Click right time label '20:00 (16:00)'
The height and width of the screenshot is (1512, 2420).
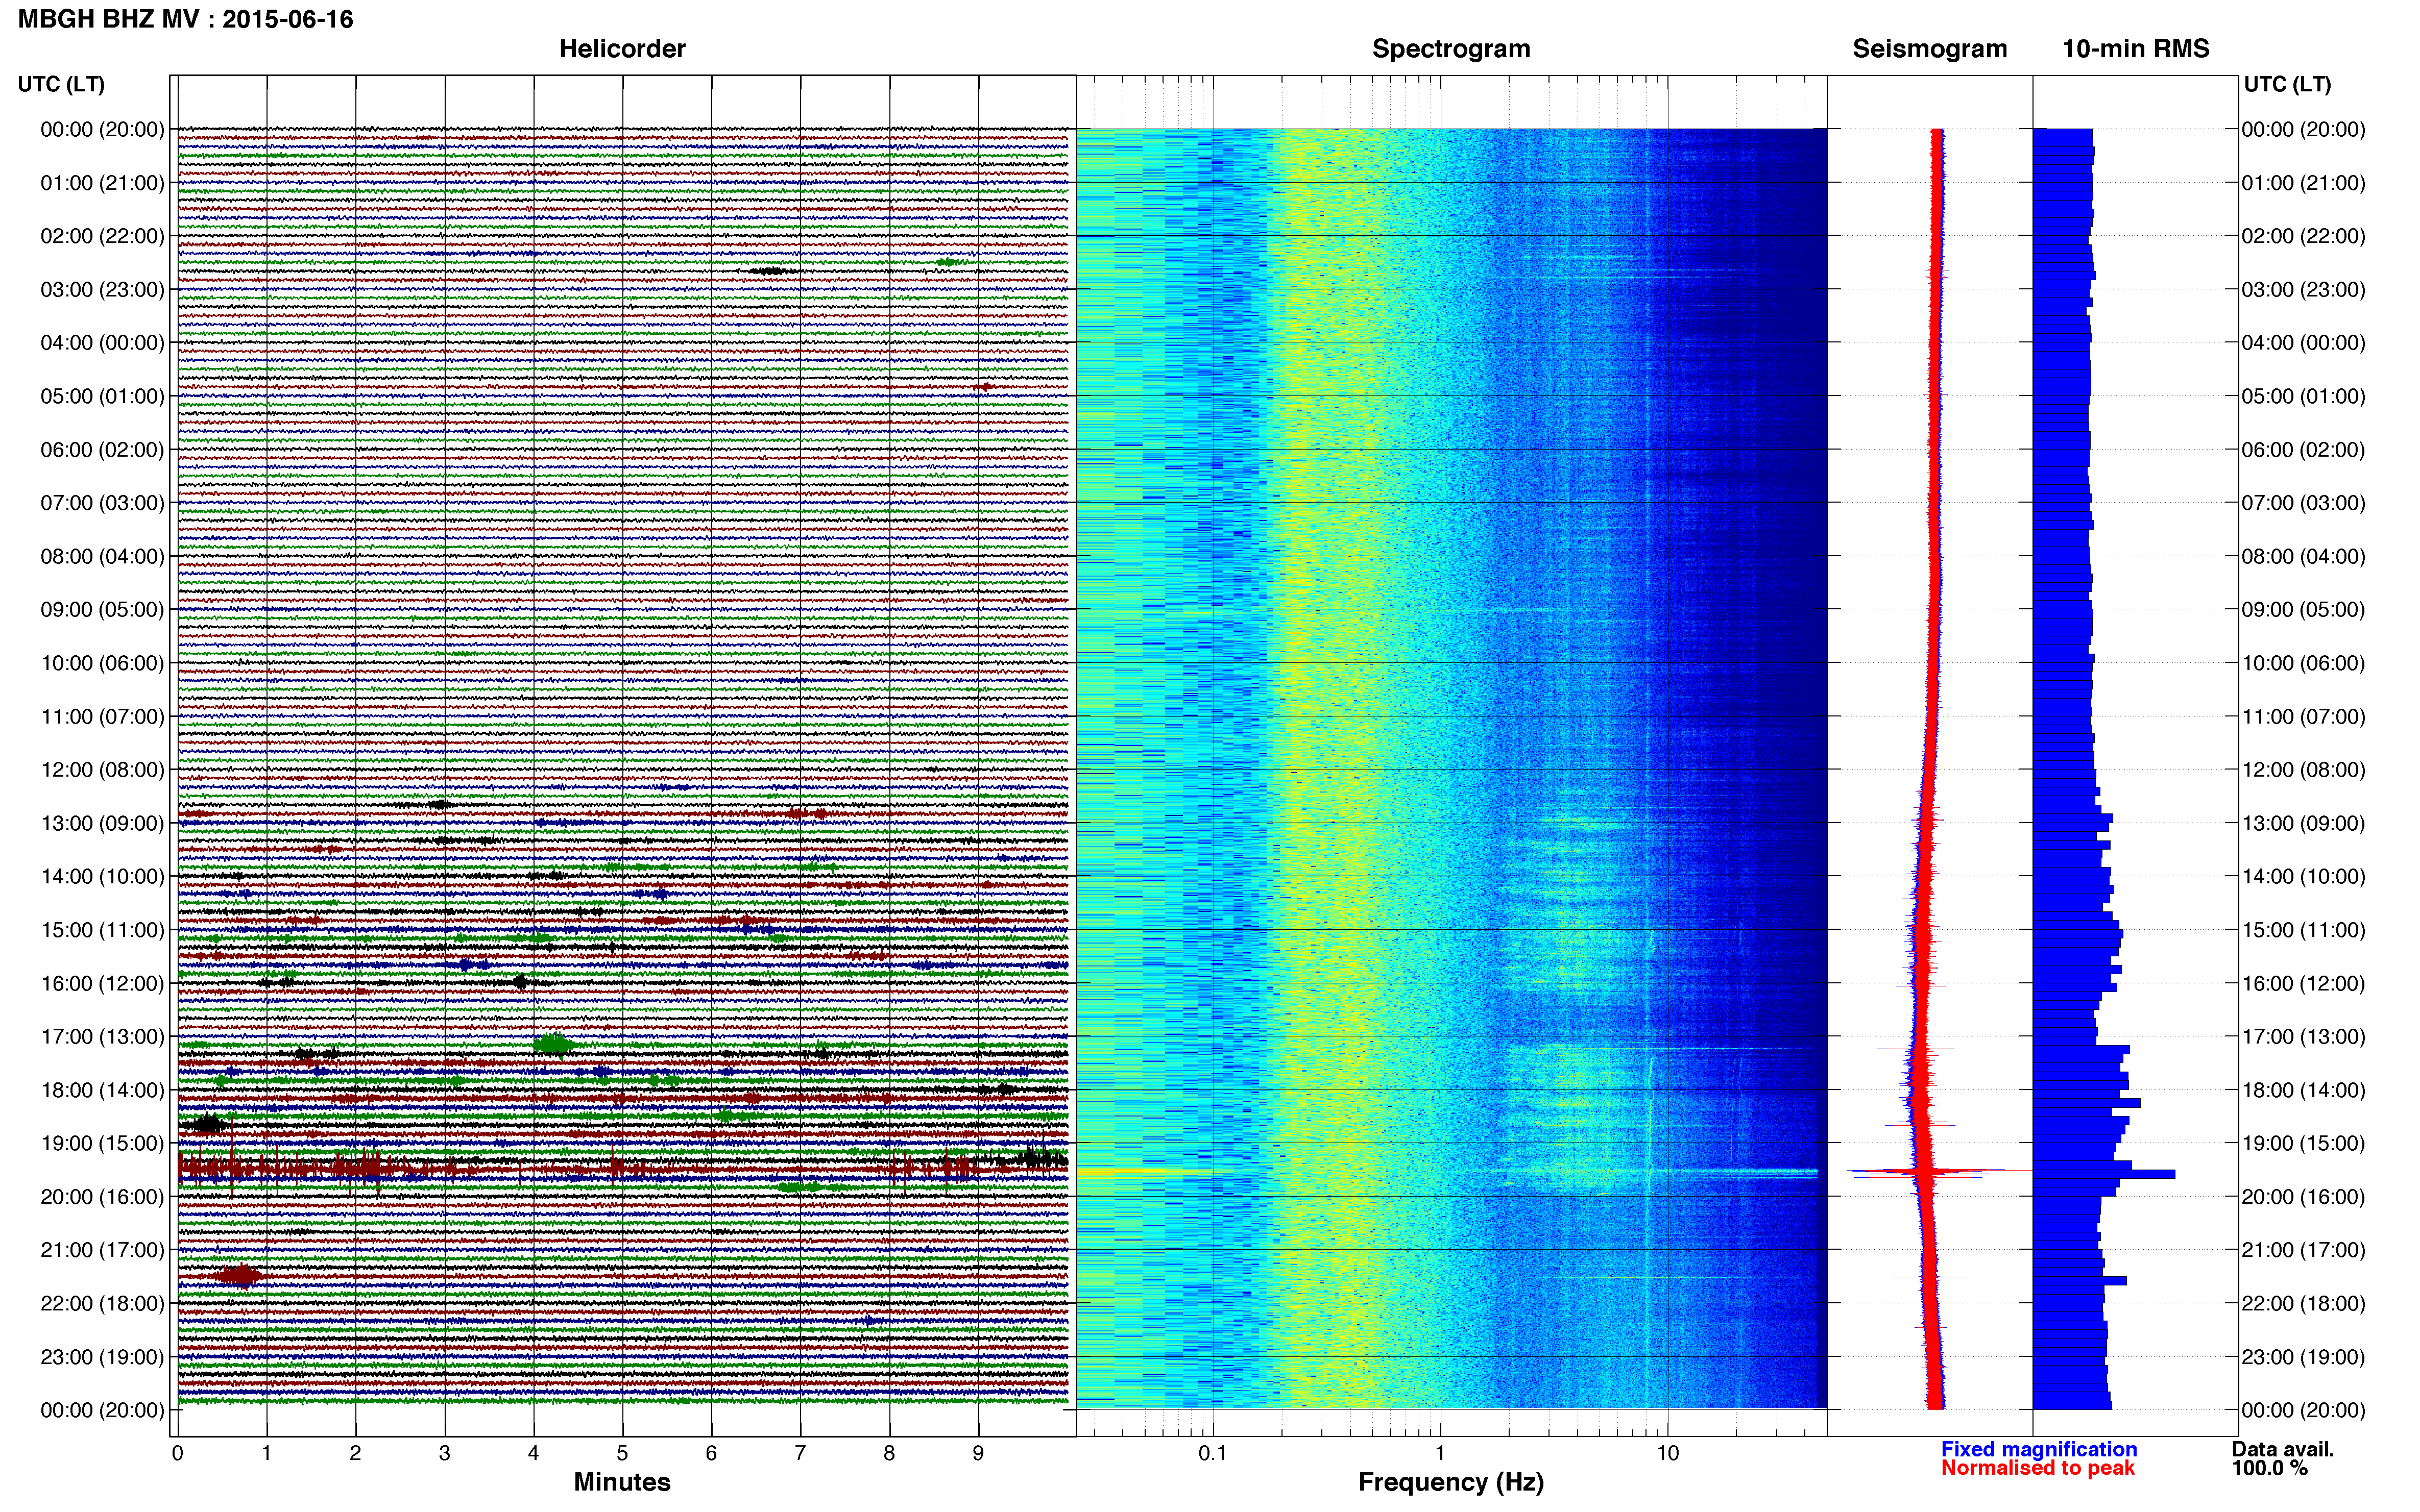(x=2303, y=1197)
